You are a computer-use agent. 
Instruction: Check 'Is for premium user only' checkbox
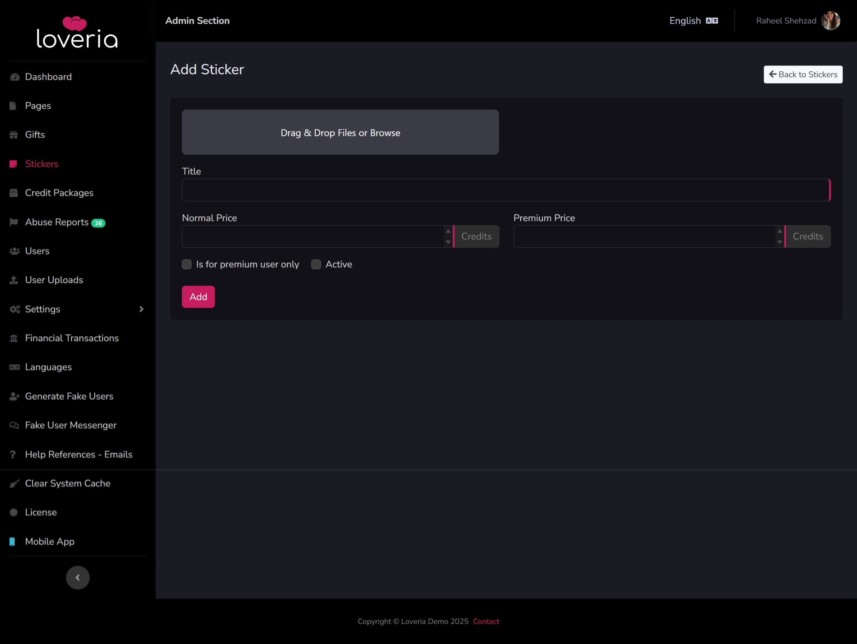pyautogui.click(x=187, y=265)
